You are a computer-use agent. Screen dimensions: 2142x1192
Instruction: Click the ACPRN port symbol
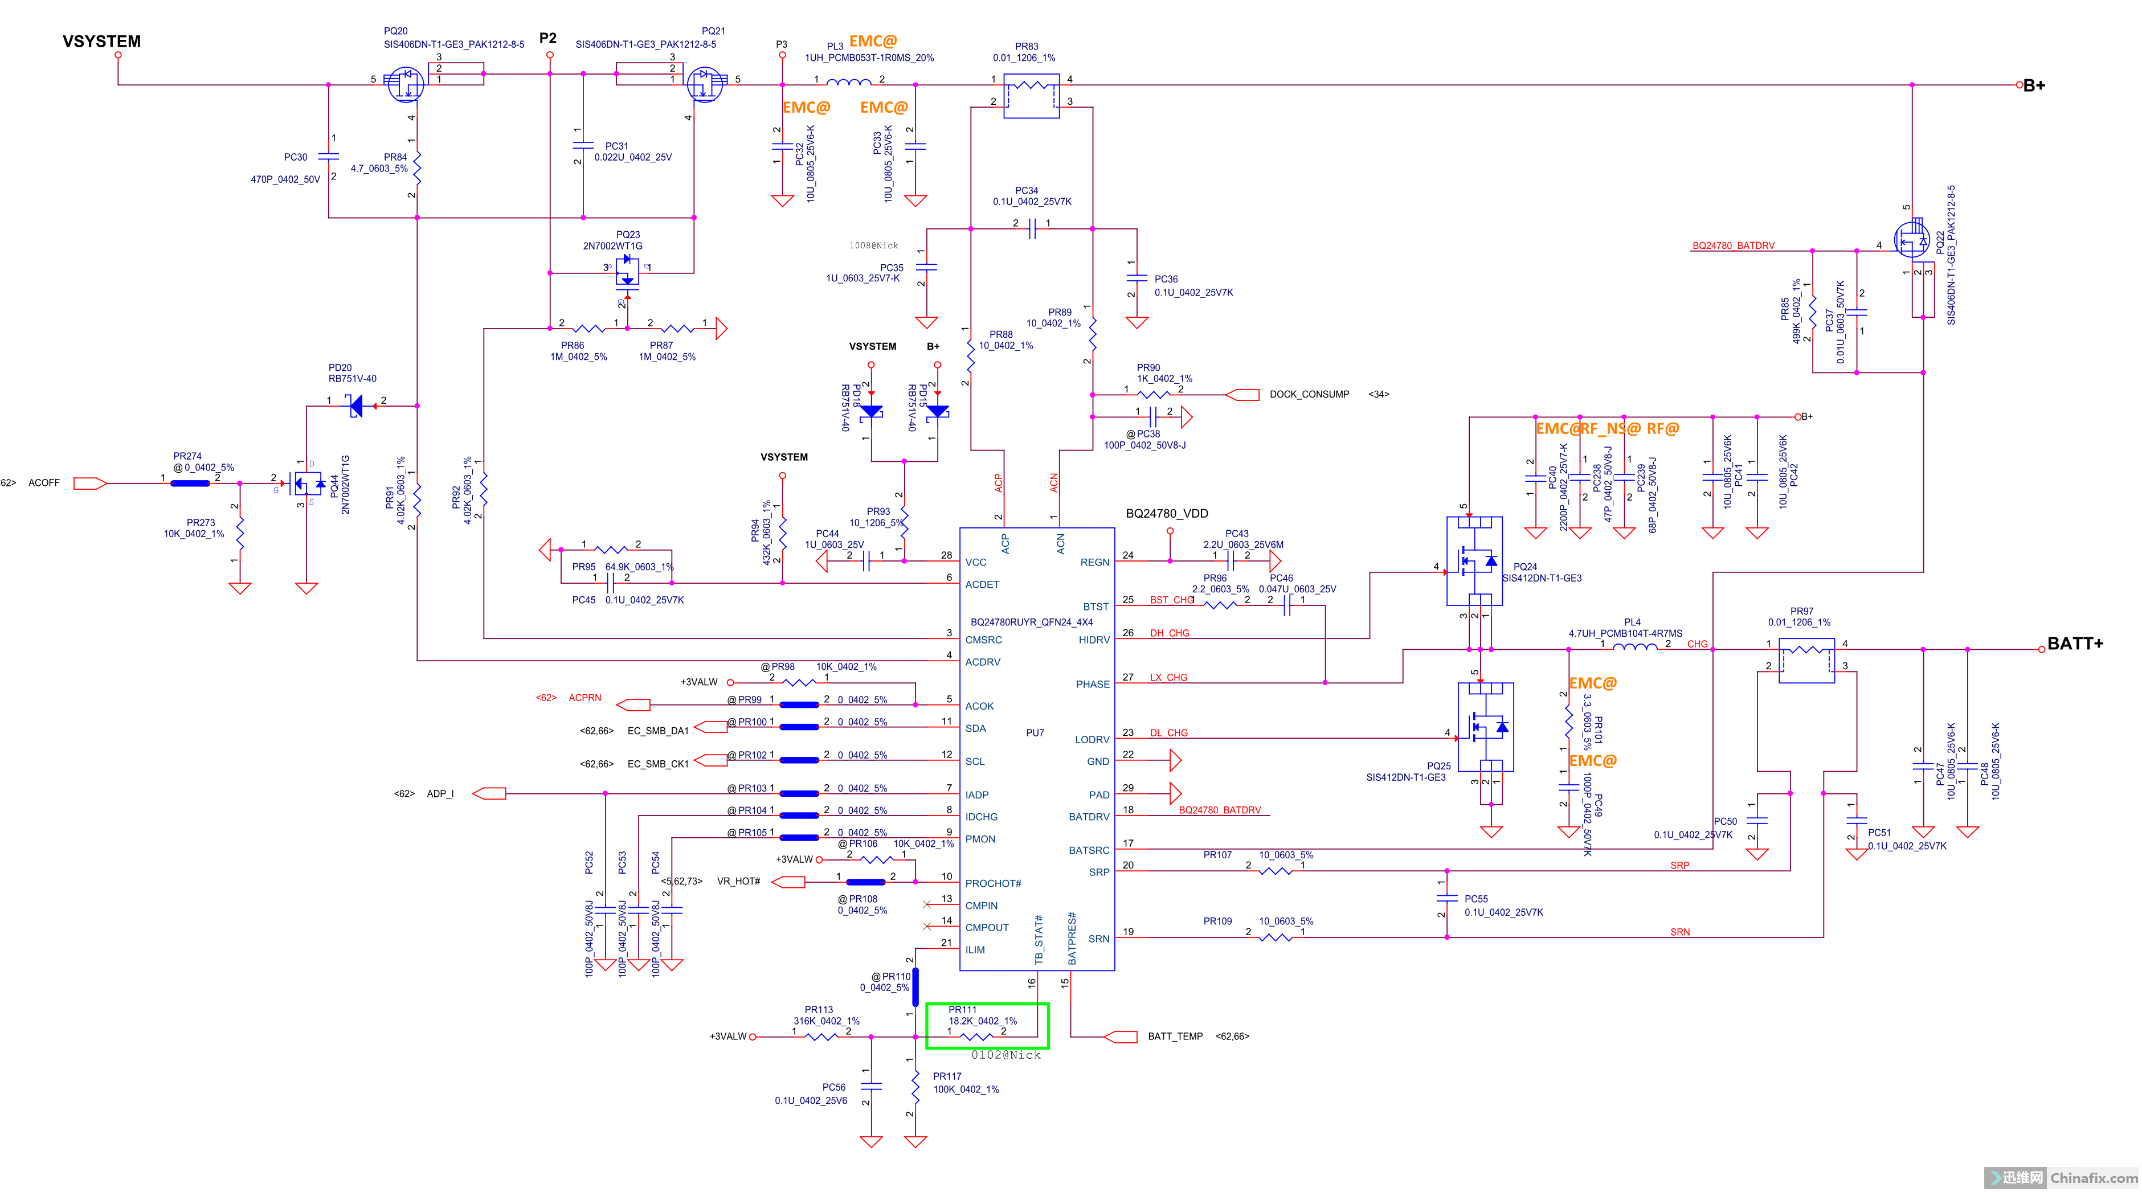point(633,704)
